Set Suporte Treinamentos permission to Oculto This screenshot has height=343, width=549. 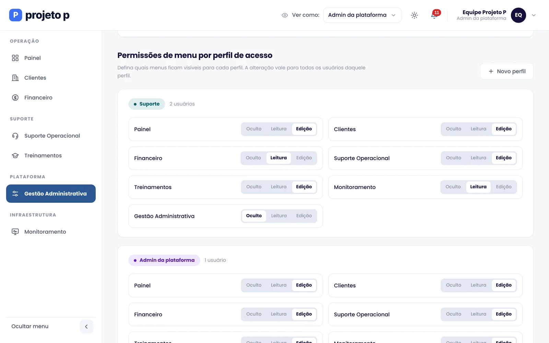(x=254, y=187)
